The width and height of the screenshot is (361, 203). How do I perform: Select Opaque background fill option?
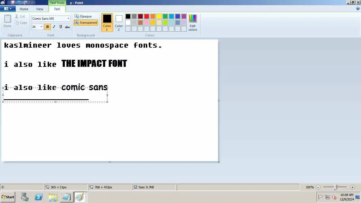point(83,16)
